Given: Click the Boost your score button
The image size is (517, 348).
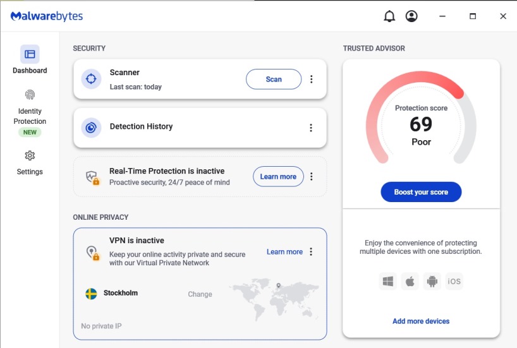Looking at the screenshot, I should tap(421, 192).
